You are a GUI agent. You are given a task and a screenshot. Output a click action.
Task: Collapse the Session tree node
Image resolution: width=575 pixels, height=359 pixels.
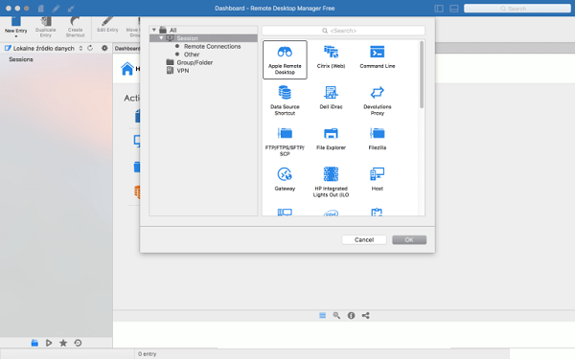coord(161,38)
